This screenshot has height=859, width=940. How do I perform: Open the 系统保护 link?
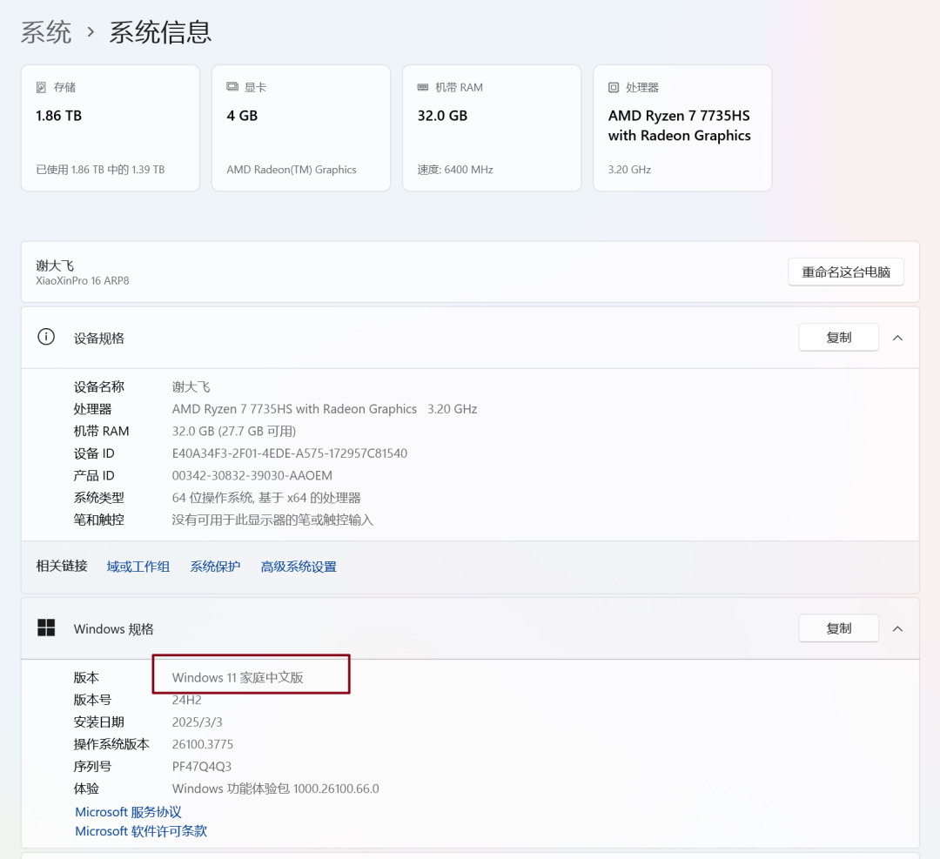[215, 567]
